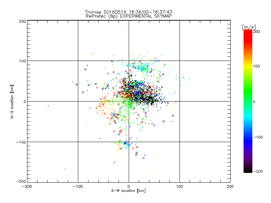Select the "RwPretec (8p) EXPERIMENTAL SKYMAP" subtitle
Screen dimensions: 271x203
pyautogui.click(x=128, y=16)
